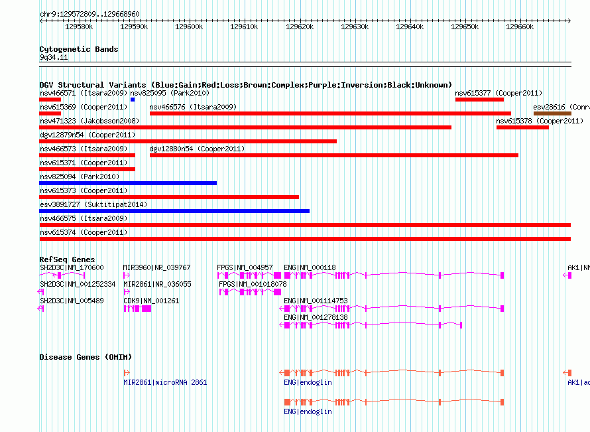Screen dimensions: 590x432
Task: Open variant nsv615374 (Cooper2011)
Action: coord(84,232)
